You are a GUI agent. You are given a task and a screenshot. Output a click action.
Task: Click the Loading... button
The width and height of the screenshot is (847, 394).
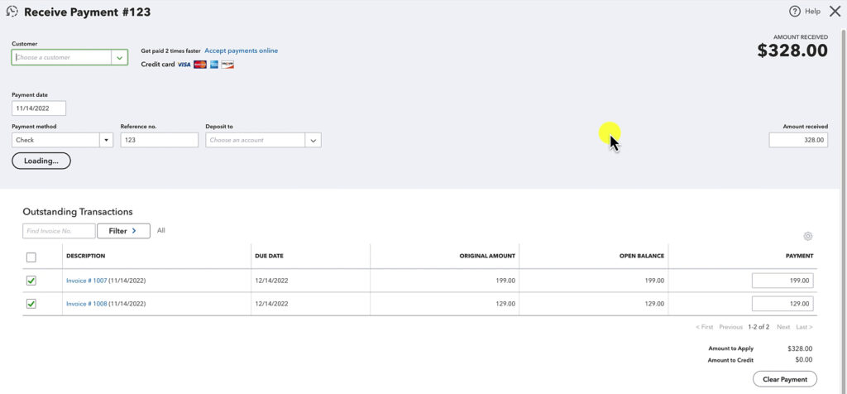click(x=41, y=161)
